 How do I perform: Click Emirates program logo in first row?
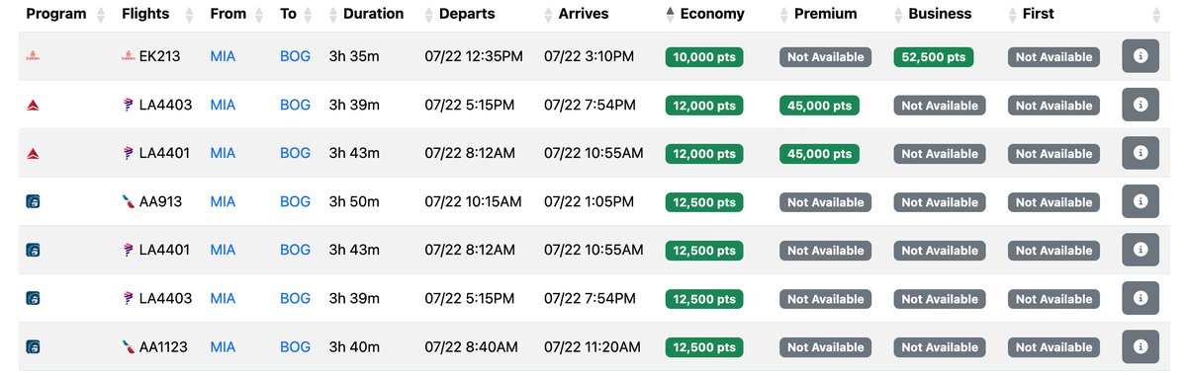[33, 57]
